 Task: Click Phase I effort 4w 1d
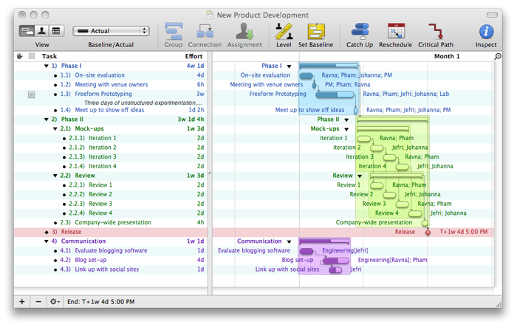(195, 66)
